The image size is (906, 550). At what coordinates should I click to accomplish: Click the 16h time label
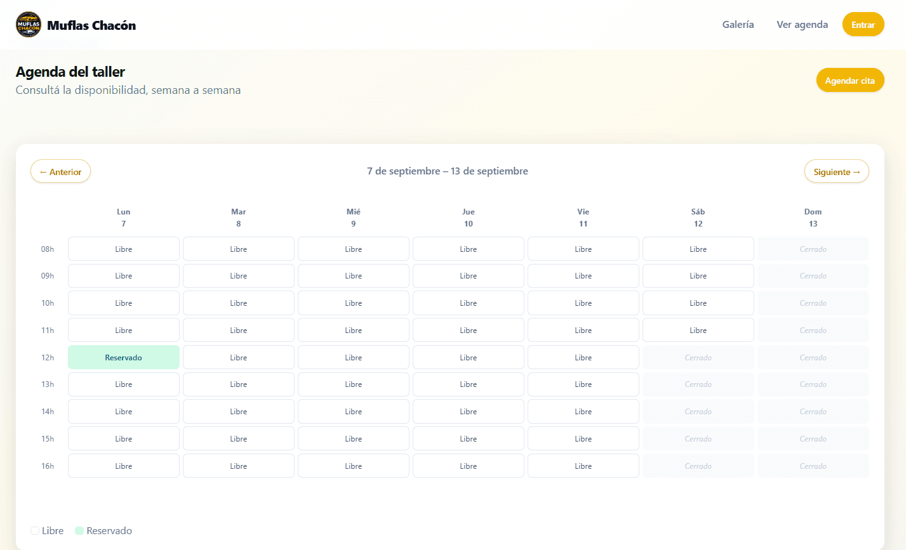click(x=48, y=466)
